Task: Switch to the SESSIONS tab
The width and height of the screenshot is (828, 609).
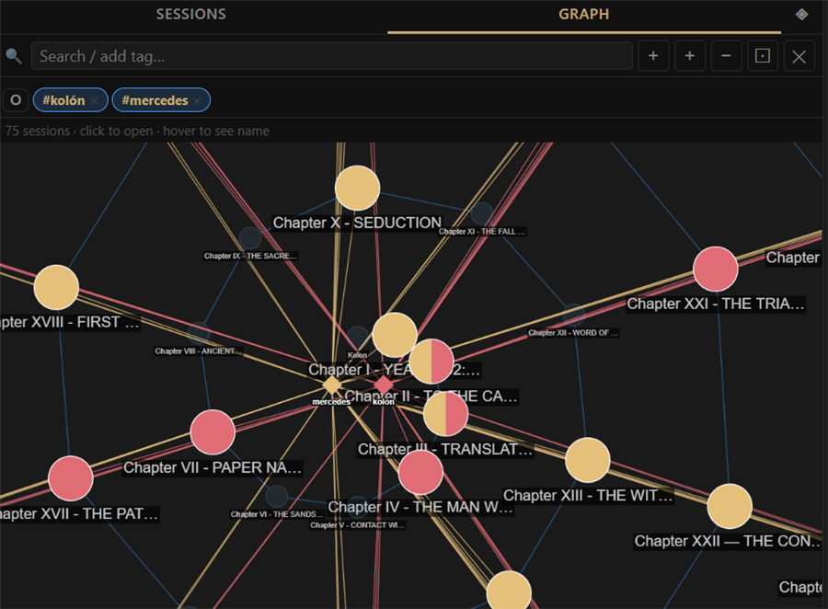Action: [x=191, y=15]
